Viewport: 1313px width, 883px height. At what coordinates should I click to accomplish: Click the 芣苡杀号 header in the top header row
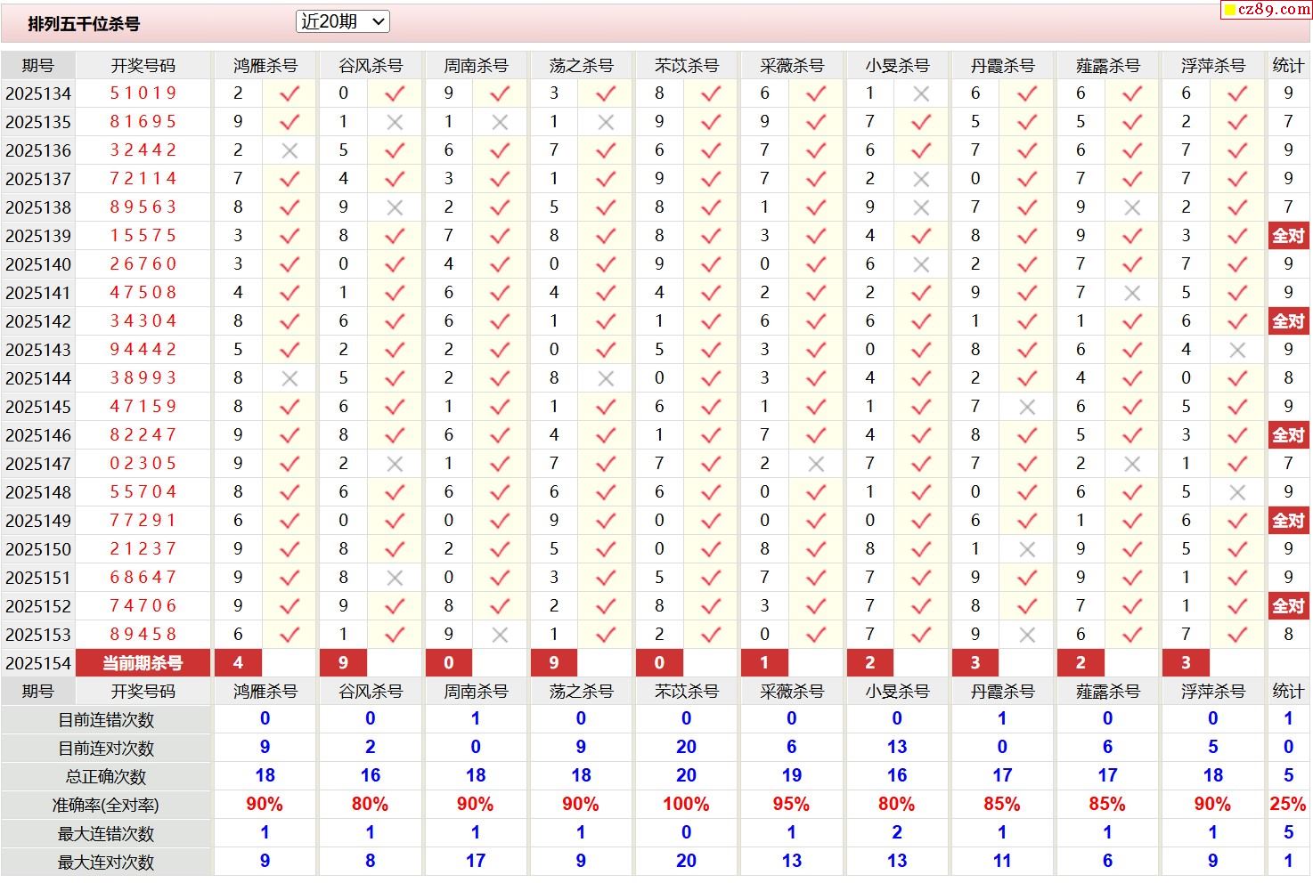[687, 66]
